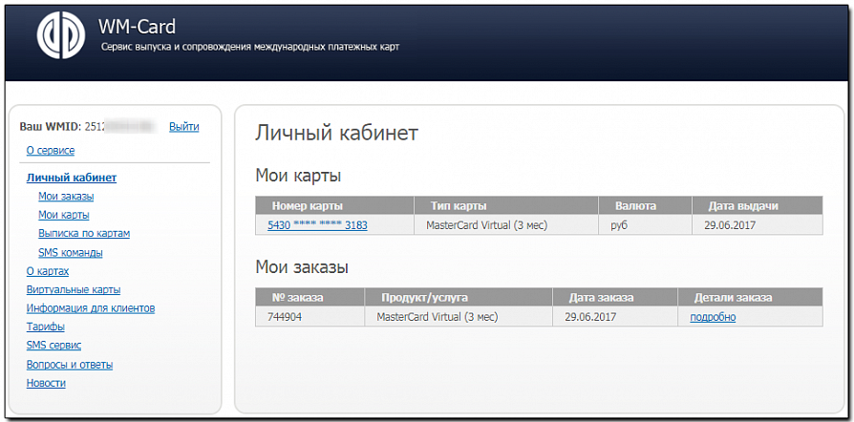View the Тарифы page
Image resolution: width=854 pixels, height=422 pixels.
tap(45, 327)
